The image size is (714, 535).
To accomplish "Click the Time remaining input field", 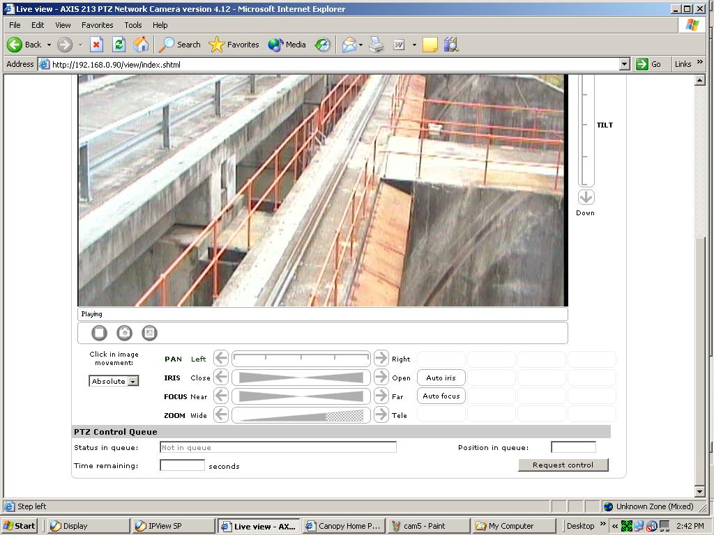I will (x=182, y=465).
